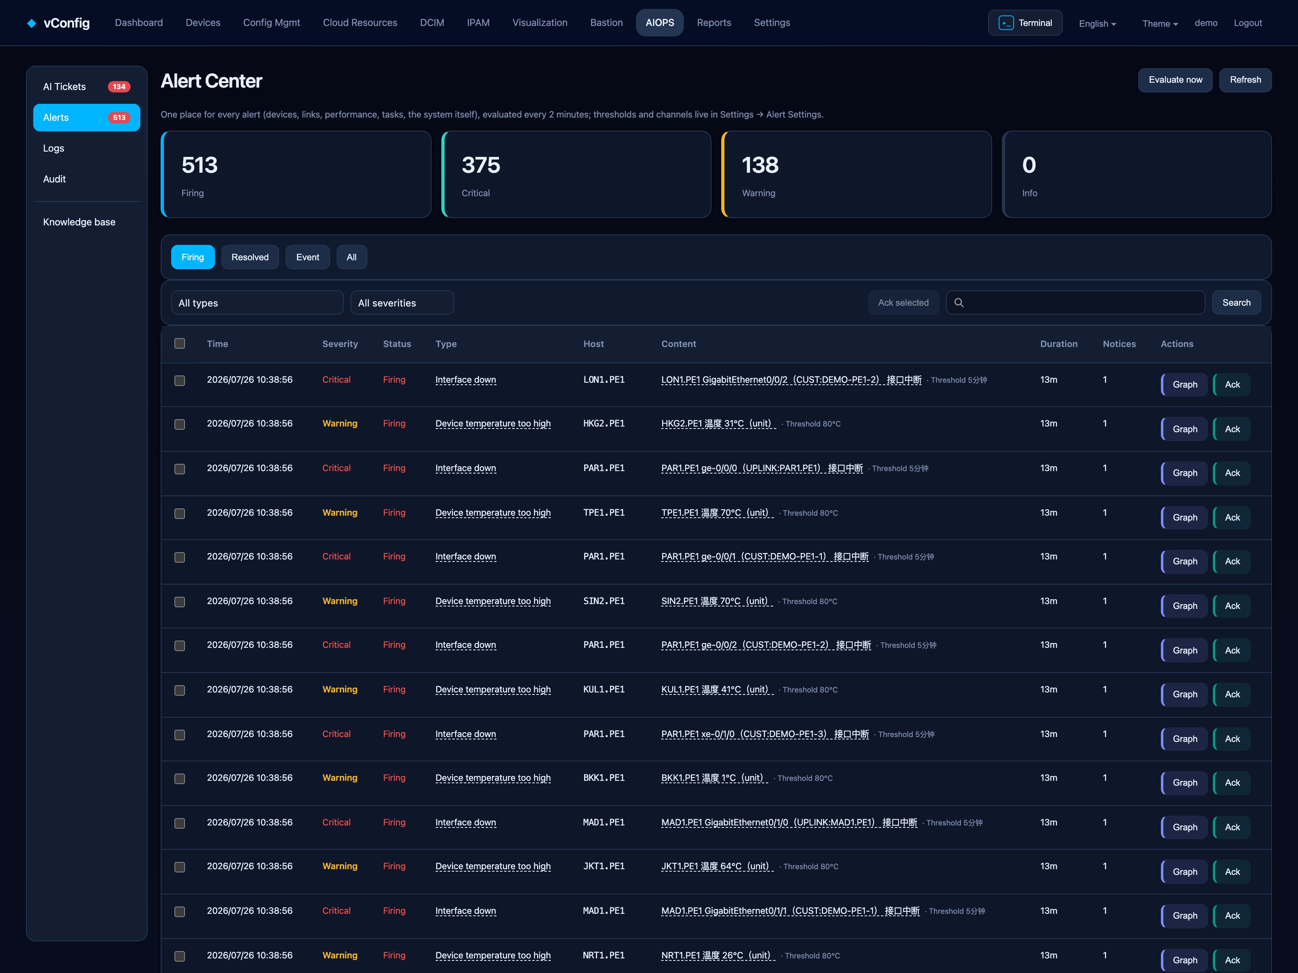Open Logs in the sidebar
This screenshot has width=1298, height=973.
(x=87, y=148)
